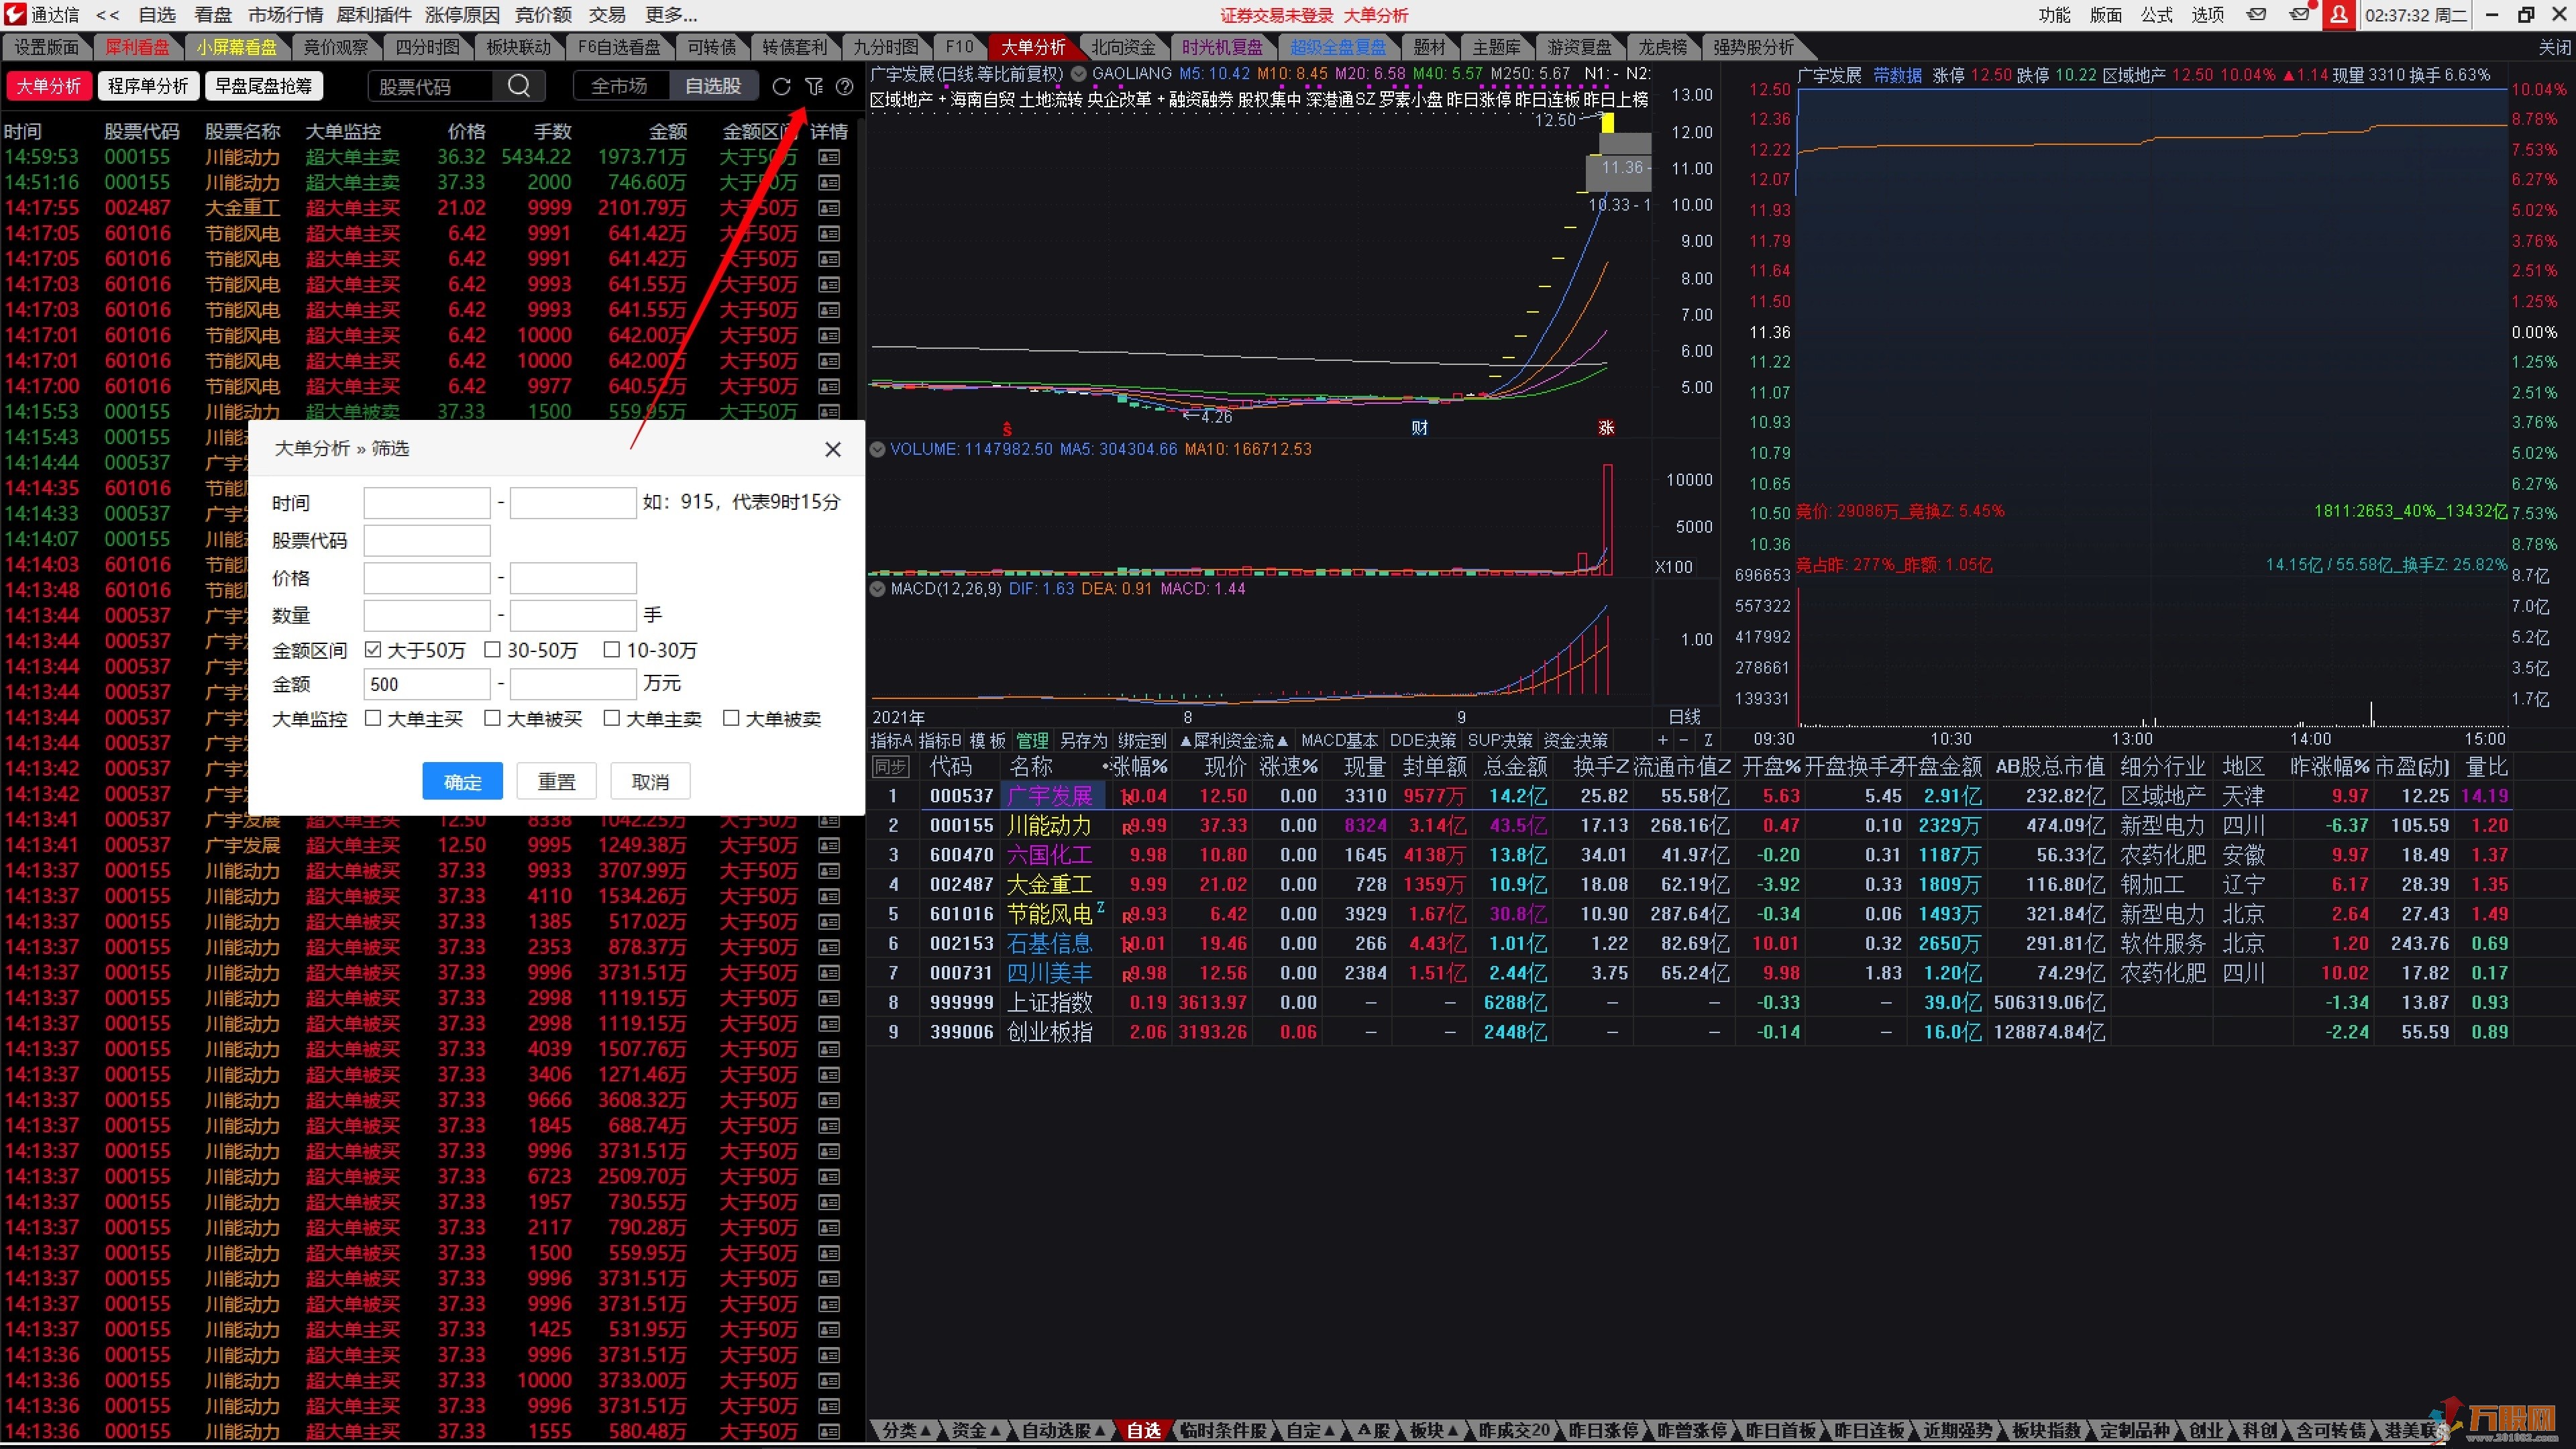Open the 日线 period selector

point(1685,717)
